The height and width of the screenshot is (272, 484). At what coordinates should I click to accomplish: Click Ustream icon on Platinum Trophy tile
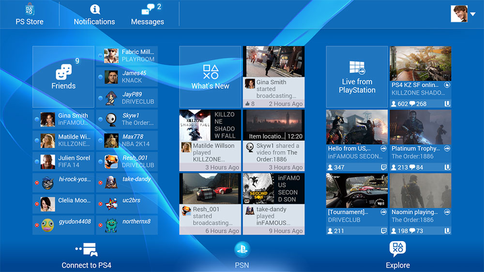pyautogui.click(x=447, y=167)
